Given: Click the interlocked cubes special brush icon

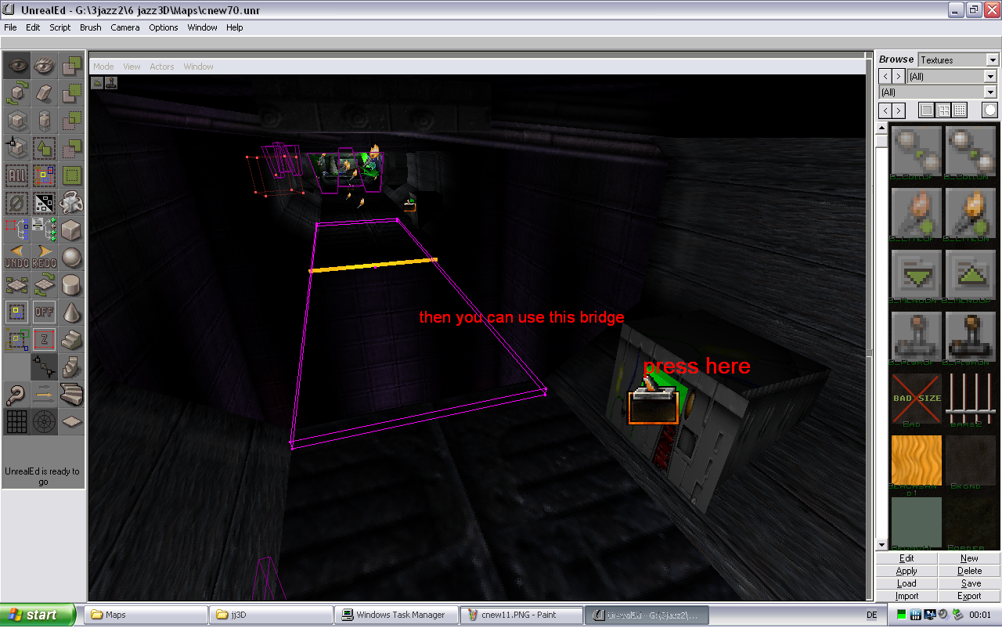Looking at the screenshot, I should 72,203.
